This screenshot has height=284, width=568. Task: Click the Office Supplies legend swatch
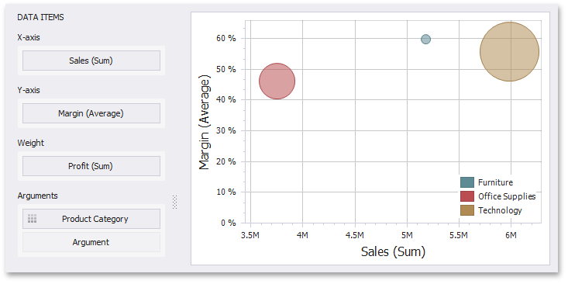pos(467,196)
